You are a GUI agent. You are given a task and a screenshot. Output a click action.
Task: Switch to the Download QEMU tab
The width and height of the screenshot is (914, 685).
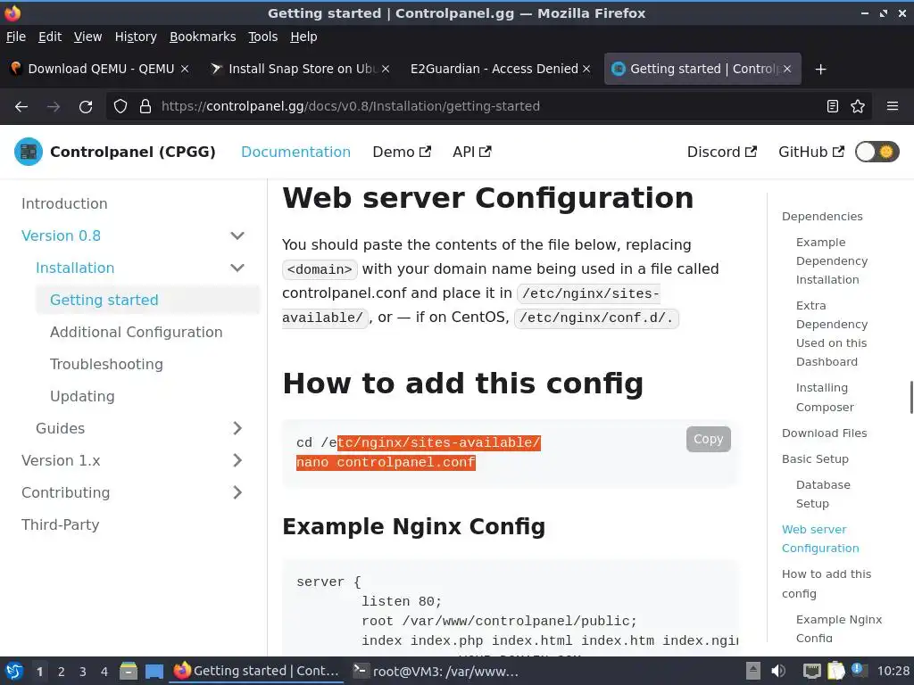click(99, 69)
